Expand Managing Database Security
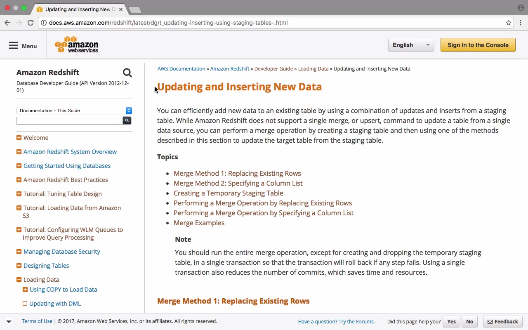 click(19, 252)
